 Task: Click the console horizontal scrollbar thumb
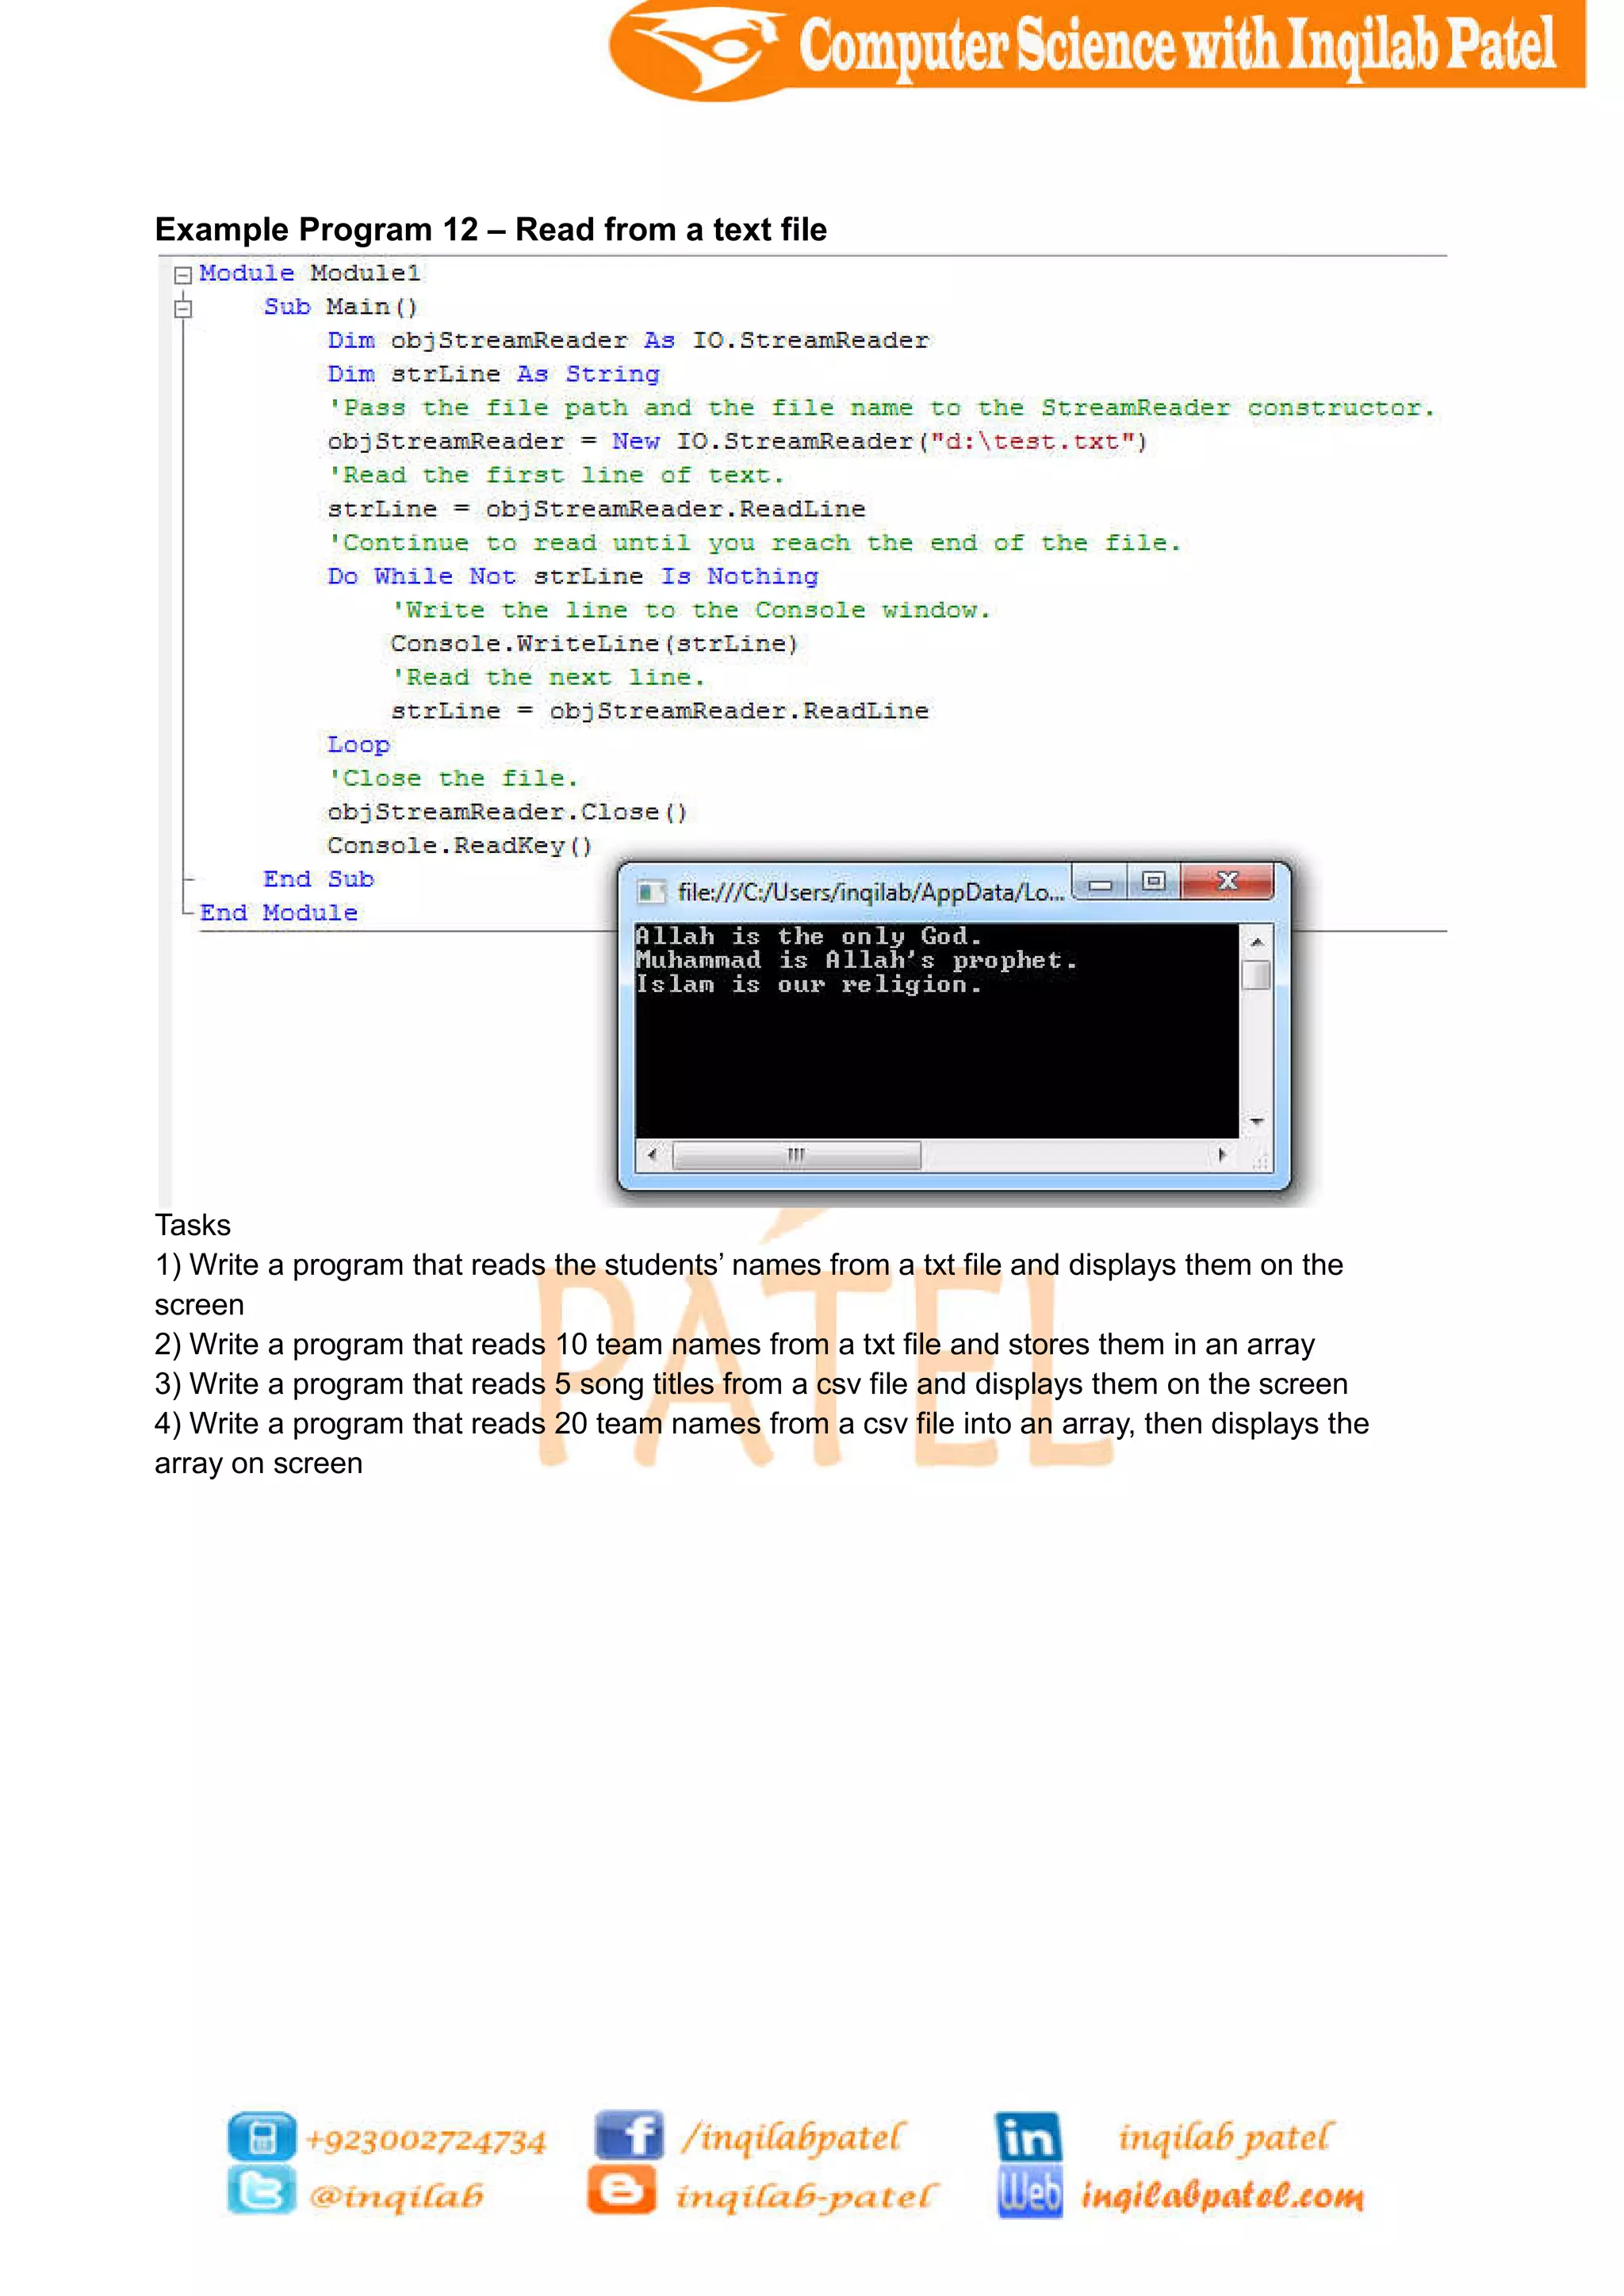click(796, 1155)
